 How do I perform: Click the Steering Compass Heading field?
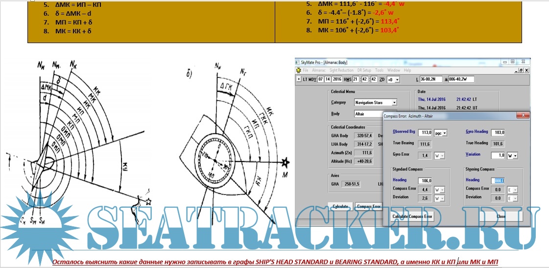pyautogui.click(x=499, y=180)
